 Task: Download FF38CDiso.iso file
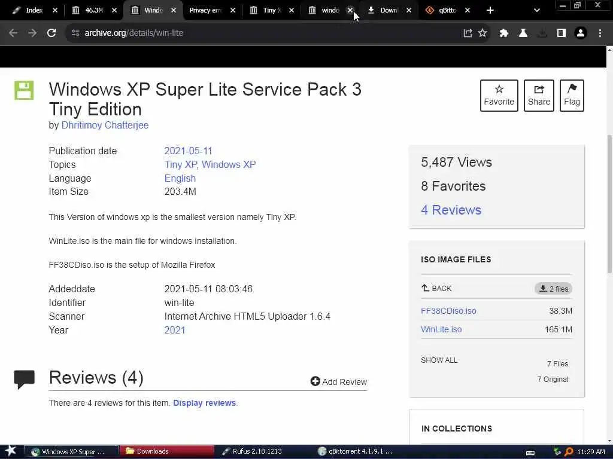(448, 311)
